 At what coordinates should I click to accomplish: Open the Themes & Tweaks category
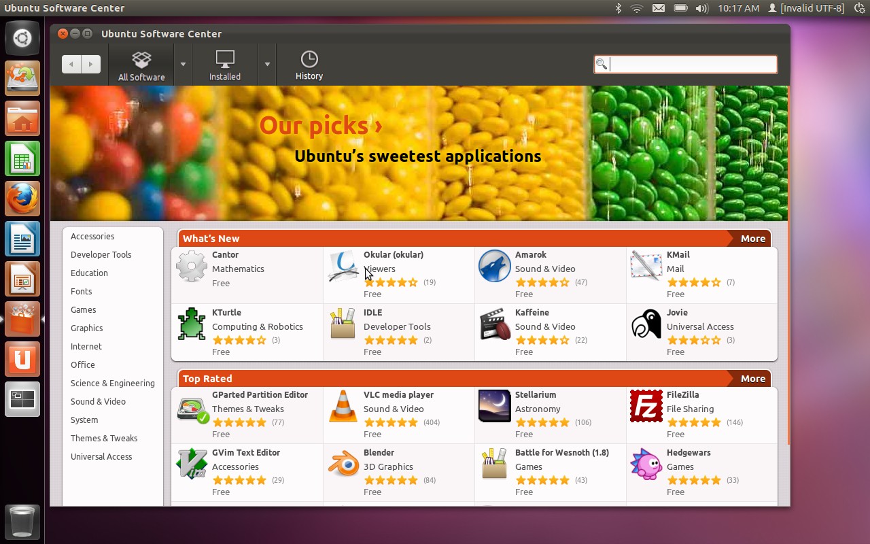click(x=104, y=438)
